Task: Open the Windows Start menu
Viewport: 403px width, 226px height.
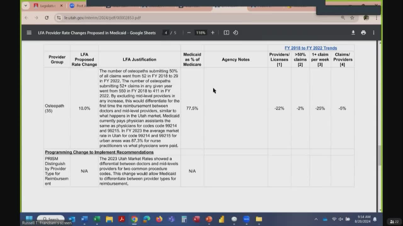Action: [29, 219]
